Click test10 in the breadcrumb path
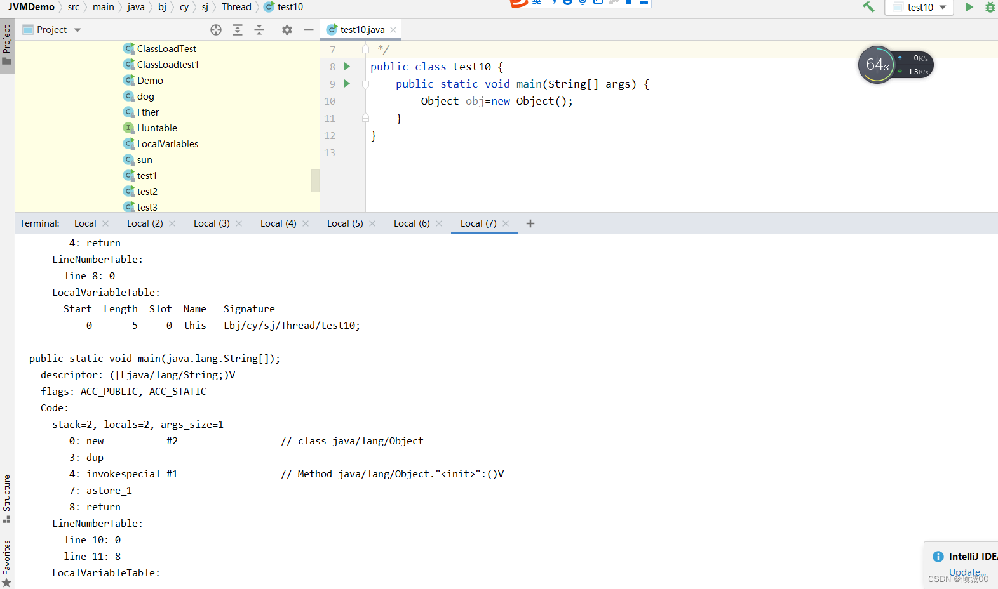998x589 pixels. pyautogui.click(x=284, y=7)
